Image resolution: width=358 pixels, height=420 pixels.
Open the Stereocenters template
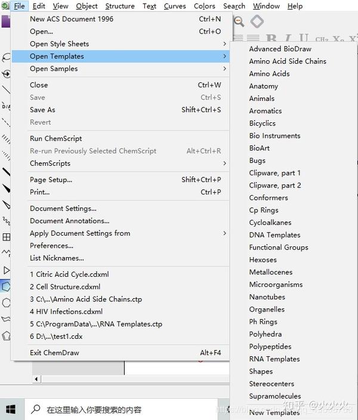point(294,384)
